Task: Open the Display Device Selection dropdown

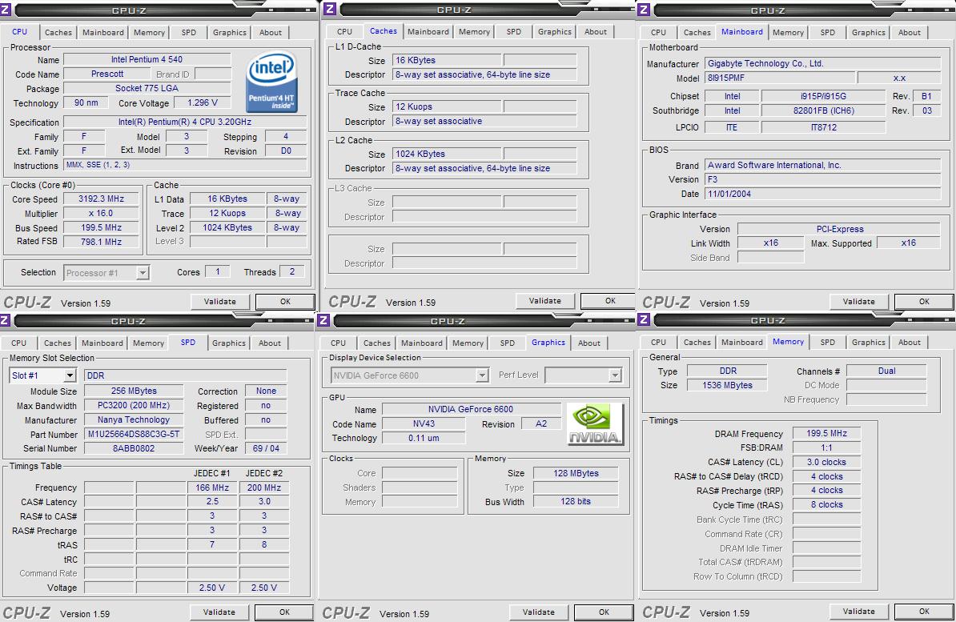Action: (x=483, y=375)
